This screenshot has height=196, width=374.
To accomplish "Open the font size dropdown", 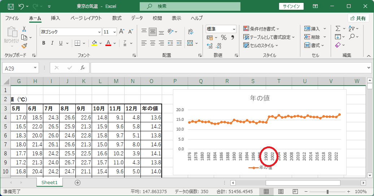I will (114, 32).
